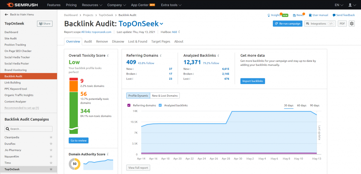Click the Analyzed Backlinks info icon
Screen dimensions: 361x174
click(219, 56)
